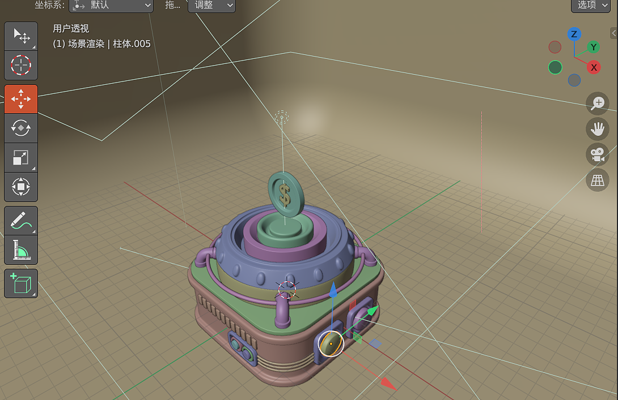
Task: Select the combined Transform tool
Action: tap(20, 187)
